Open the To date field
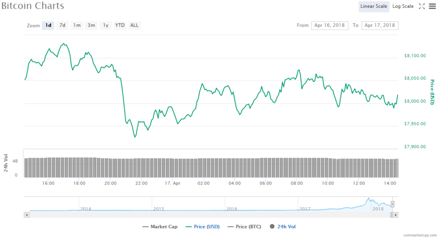This screenshot has height=238, width=440. click(380, 25)
